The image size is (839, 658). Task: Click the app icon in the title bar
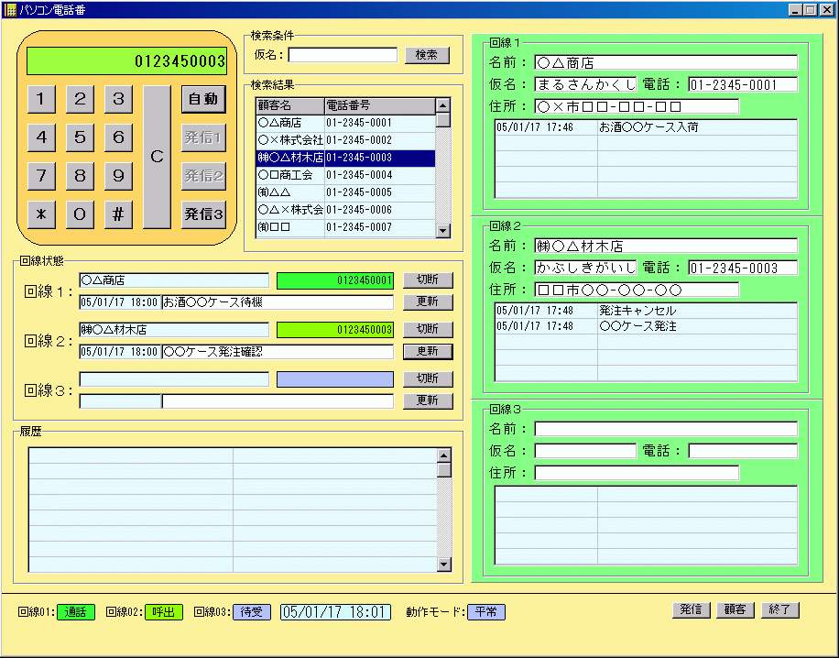[10, 10]
